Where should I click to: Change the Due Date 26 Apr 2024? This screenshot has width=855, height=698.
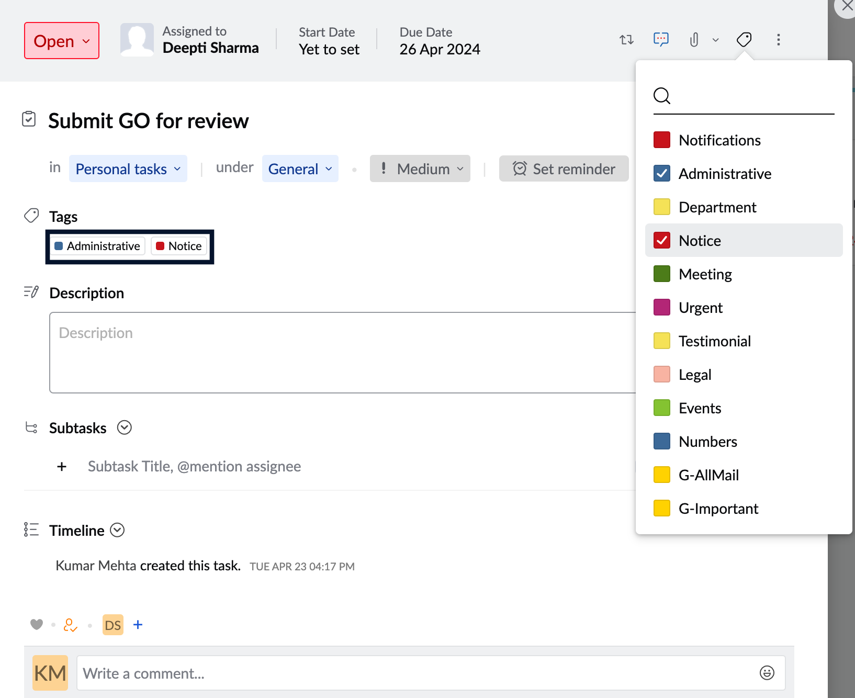point(440,49)
